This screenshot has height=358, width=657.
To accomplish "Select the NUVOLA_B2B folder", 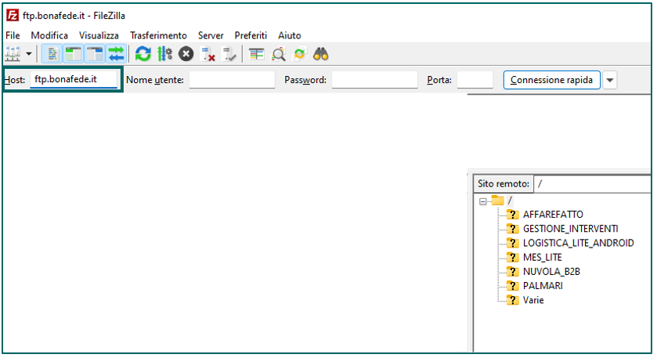I will point(551,272).
